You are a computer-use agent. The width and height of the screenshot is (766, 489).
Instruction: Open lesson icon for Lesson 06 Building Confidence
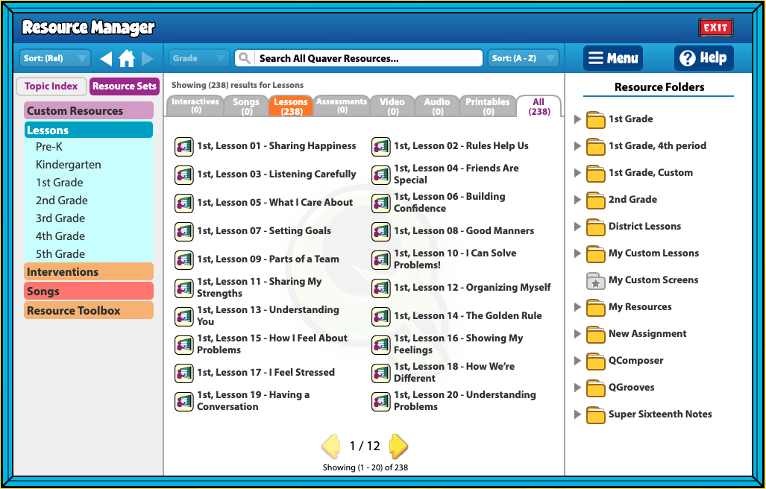click(380, 203)
